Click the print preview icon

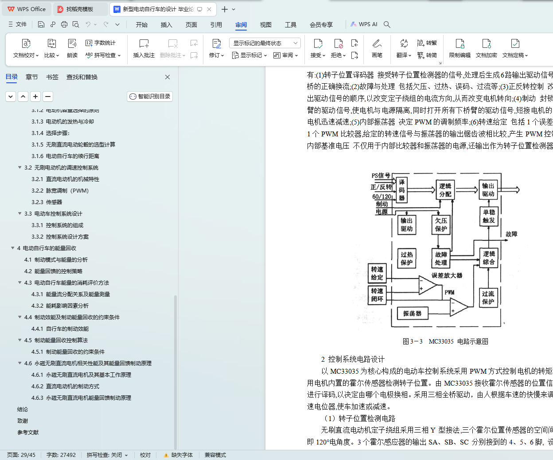point(76,24)
